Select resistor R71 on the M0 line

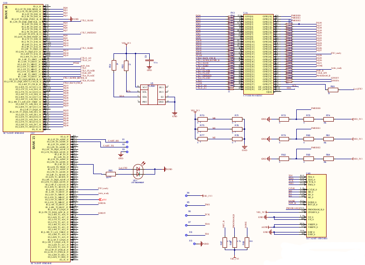[x=237, y=119]
